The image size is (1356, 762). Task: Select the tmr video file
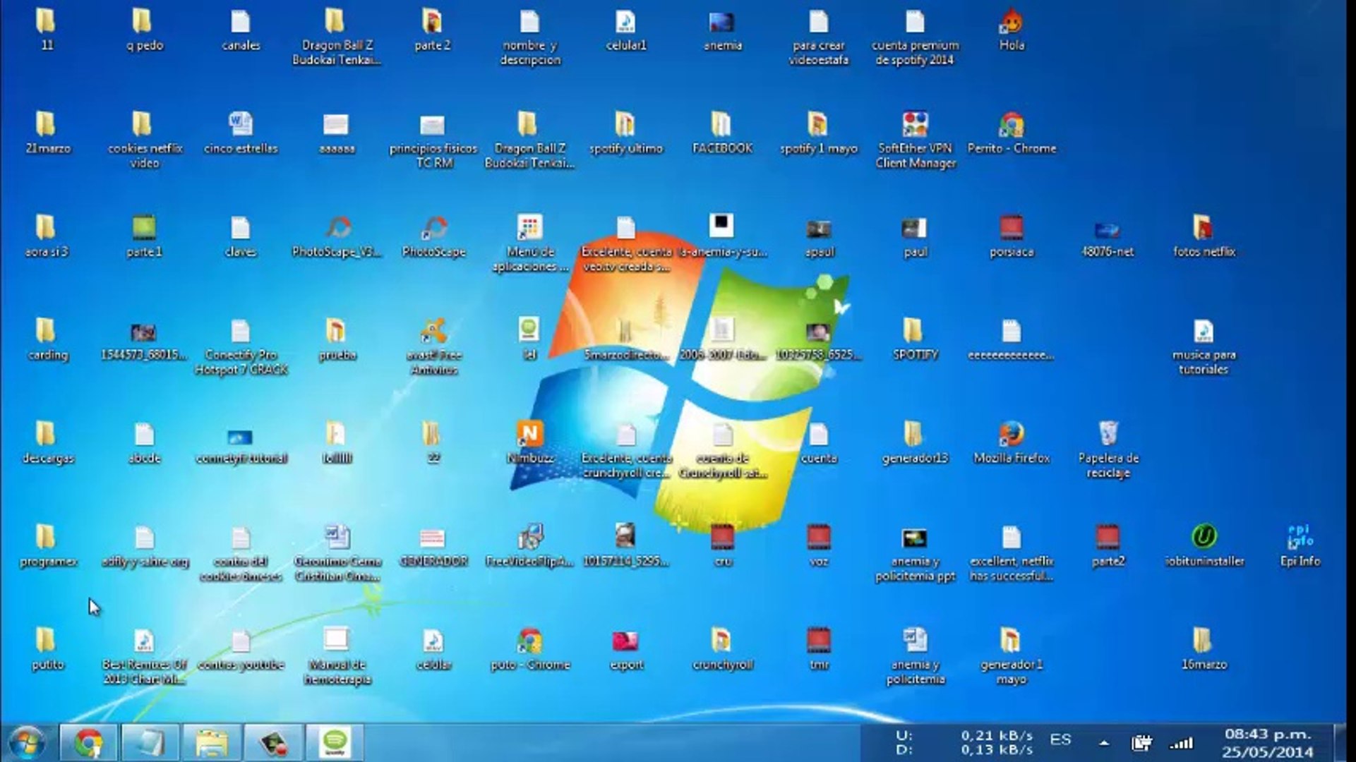point(819,649)
